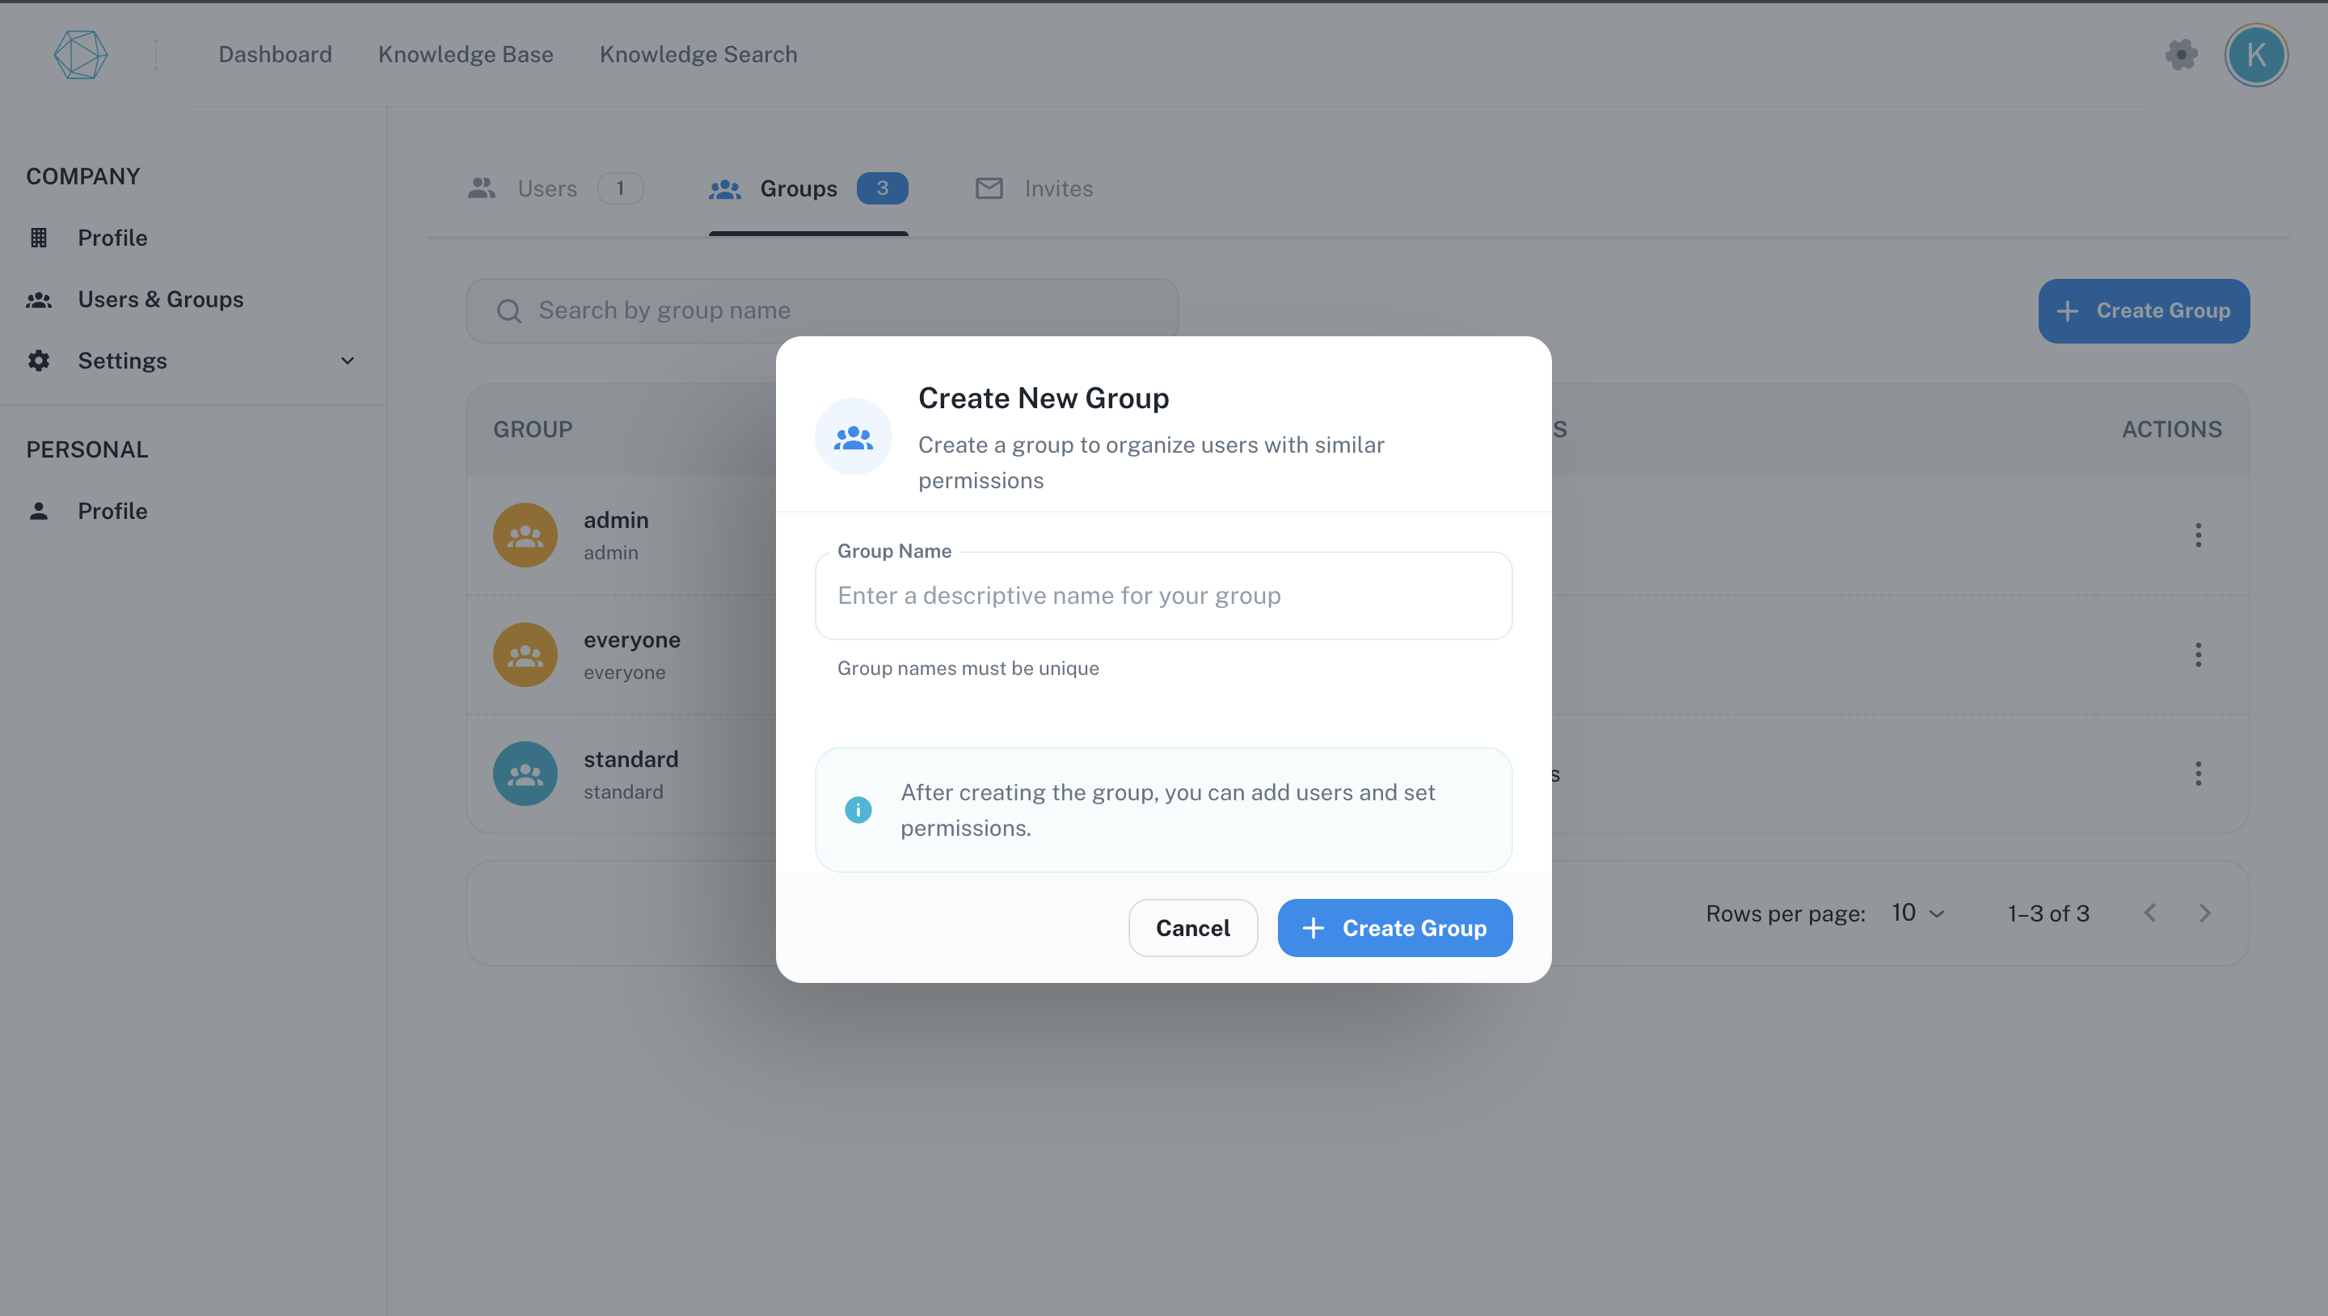Select the Users & Groups sidebar icon

39,299
